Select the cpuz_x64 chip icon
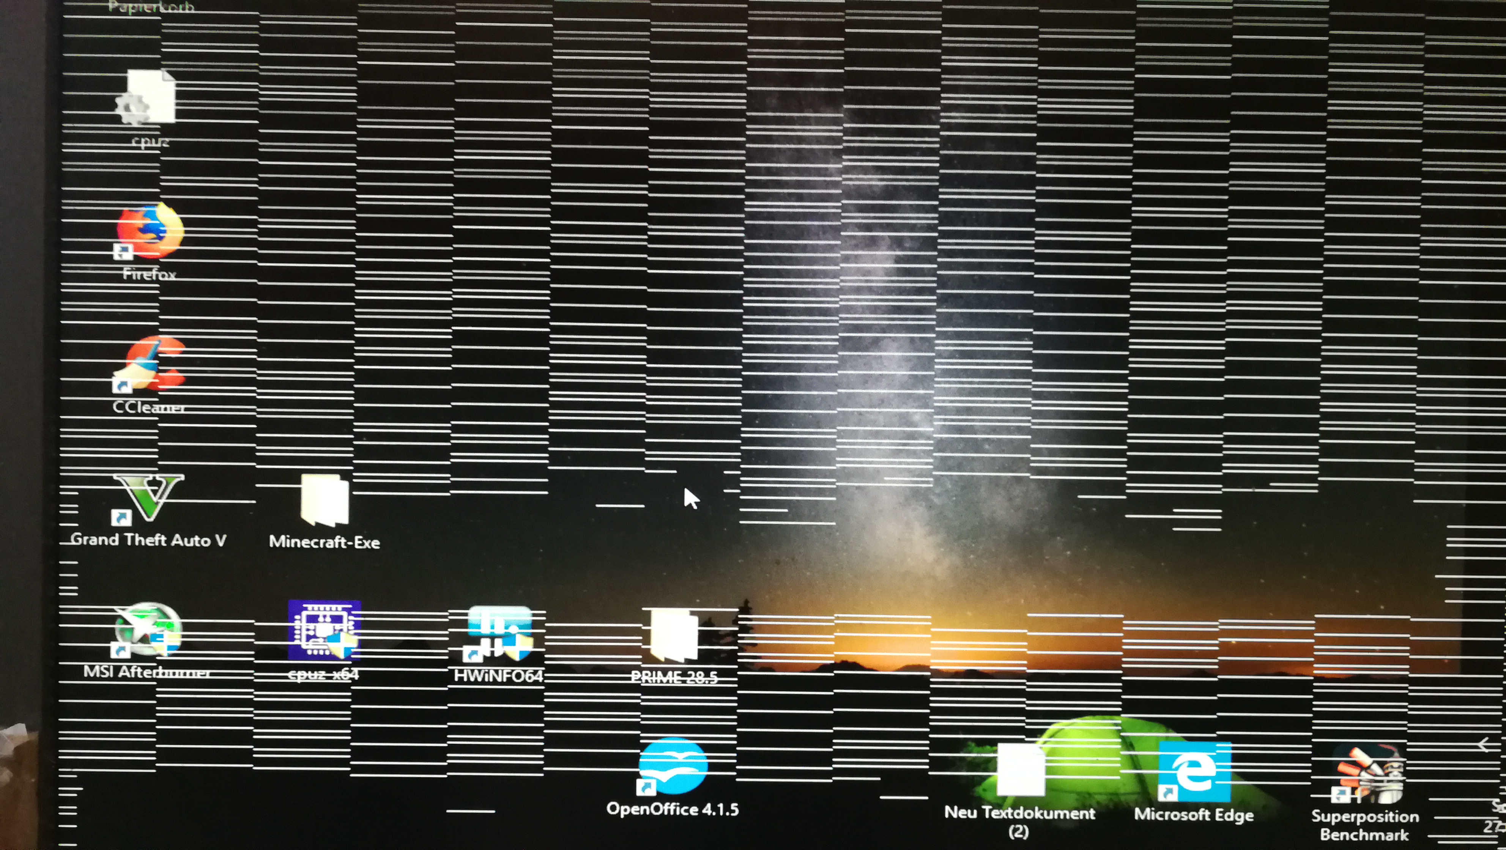Screen dimensions: 1506x850 coord(324,630)
